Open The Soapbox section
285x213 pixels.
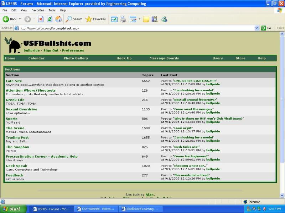coord(17,147)
